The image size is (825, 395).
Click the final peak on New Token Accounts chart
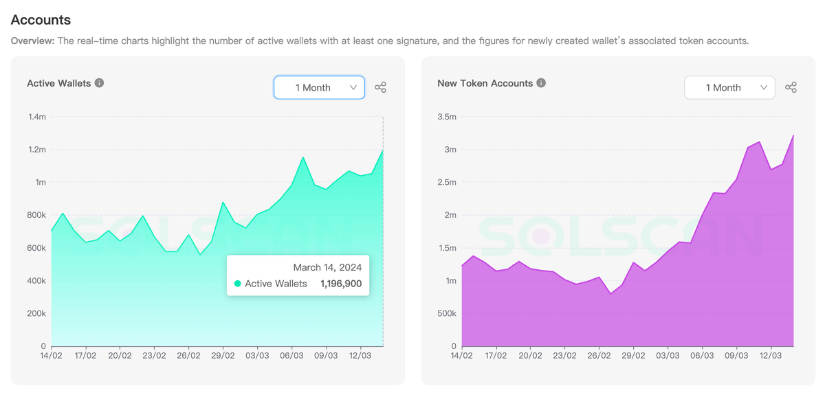tap(793, 136)
